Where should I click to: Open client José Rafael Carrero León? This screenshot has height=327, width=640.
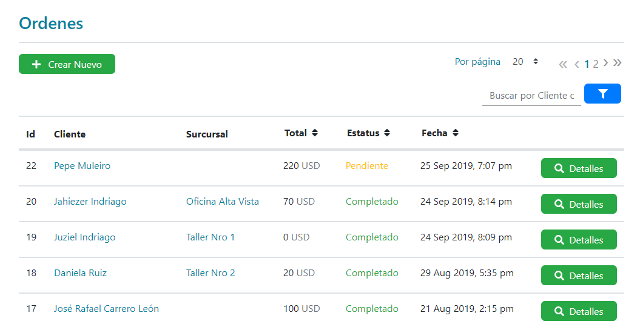pyautogui.click(x=106, y=309)
